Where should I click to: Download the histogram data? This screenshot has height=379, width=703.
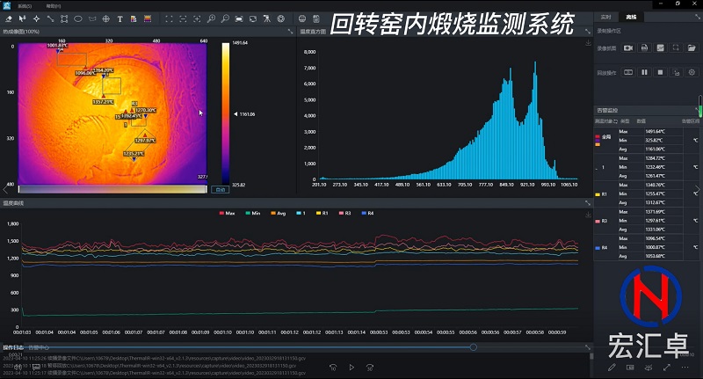tap(588, 43)
